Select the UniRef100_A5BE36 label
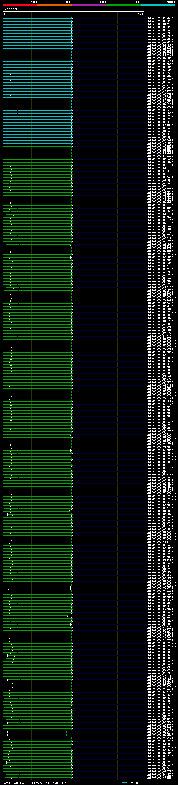Screen dimensions: 178x785 pos(160,52)
